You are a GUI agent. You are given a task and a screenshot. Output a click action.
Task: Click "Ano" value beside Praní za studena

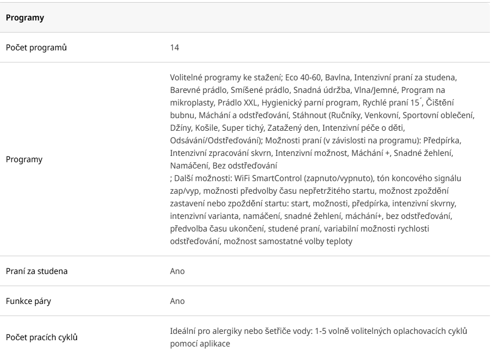[177, 271]
